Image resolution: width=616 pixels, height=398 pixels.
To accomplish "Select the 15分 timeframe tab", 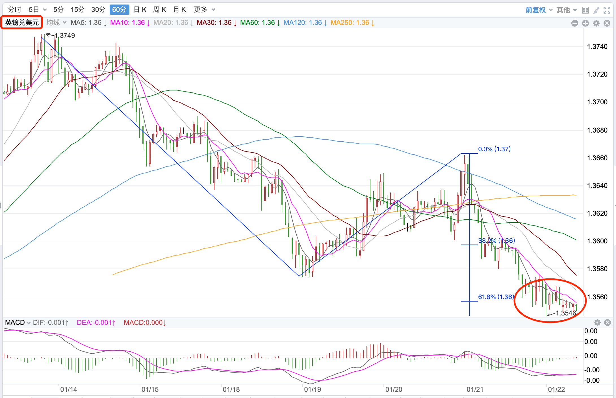I will pyautogui.click(x=77, y=10).
